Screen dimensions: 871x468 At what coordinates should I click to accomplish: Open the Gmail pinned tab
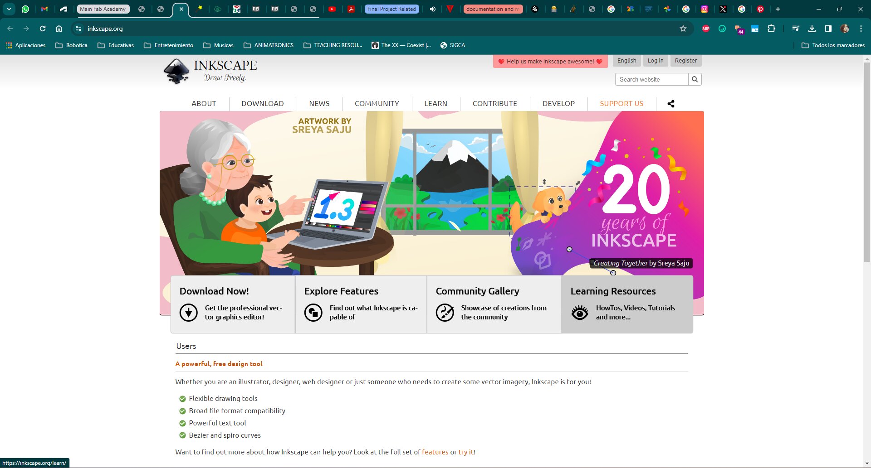tap(44, 9)
